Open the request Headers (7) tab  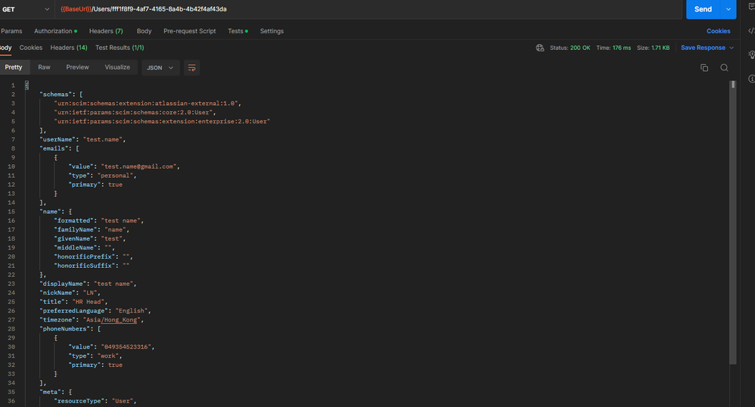[x=106, y=31]
